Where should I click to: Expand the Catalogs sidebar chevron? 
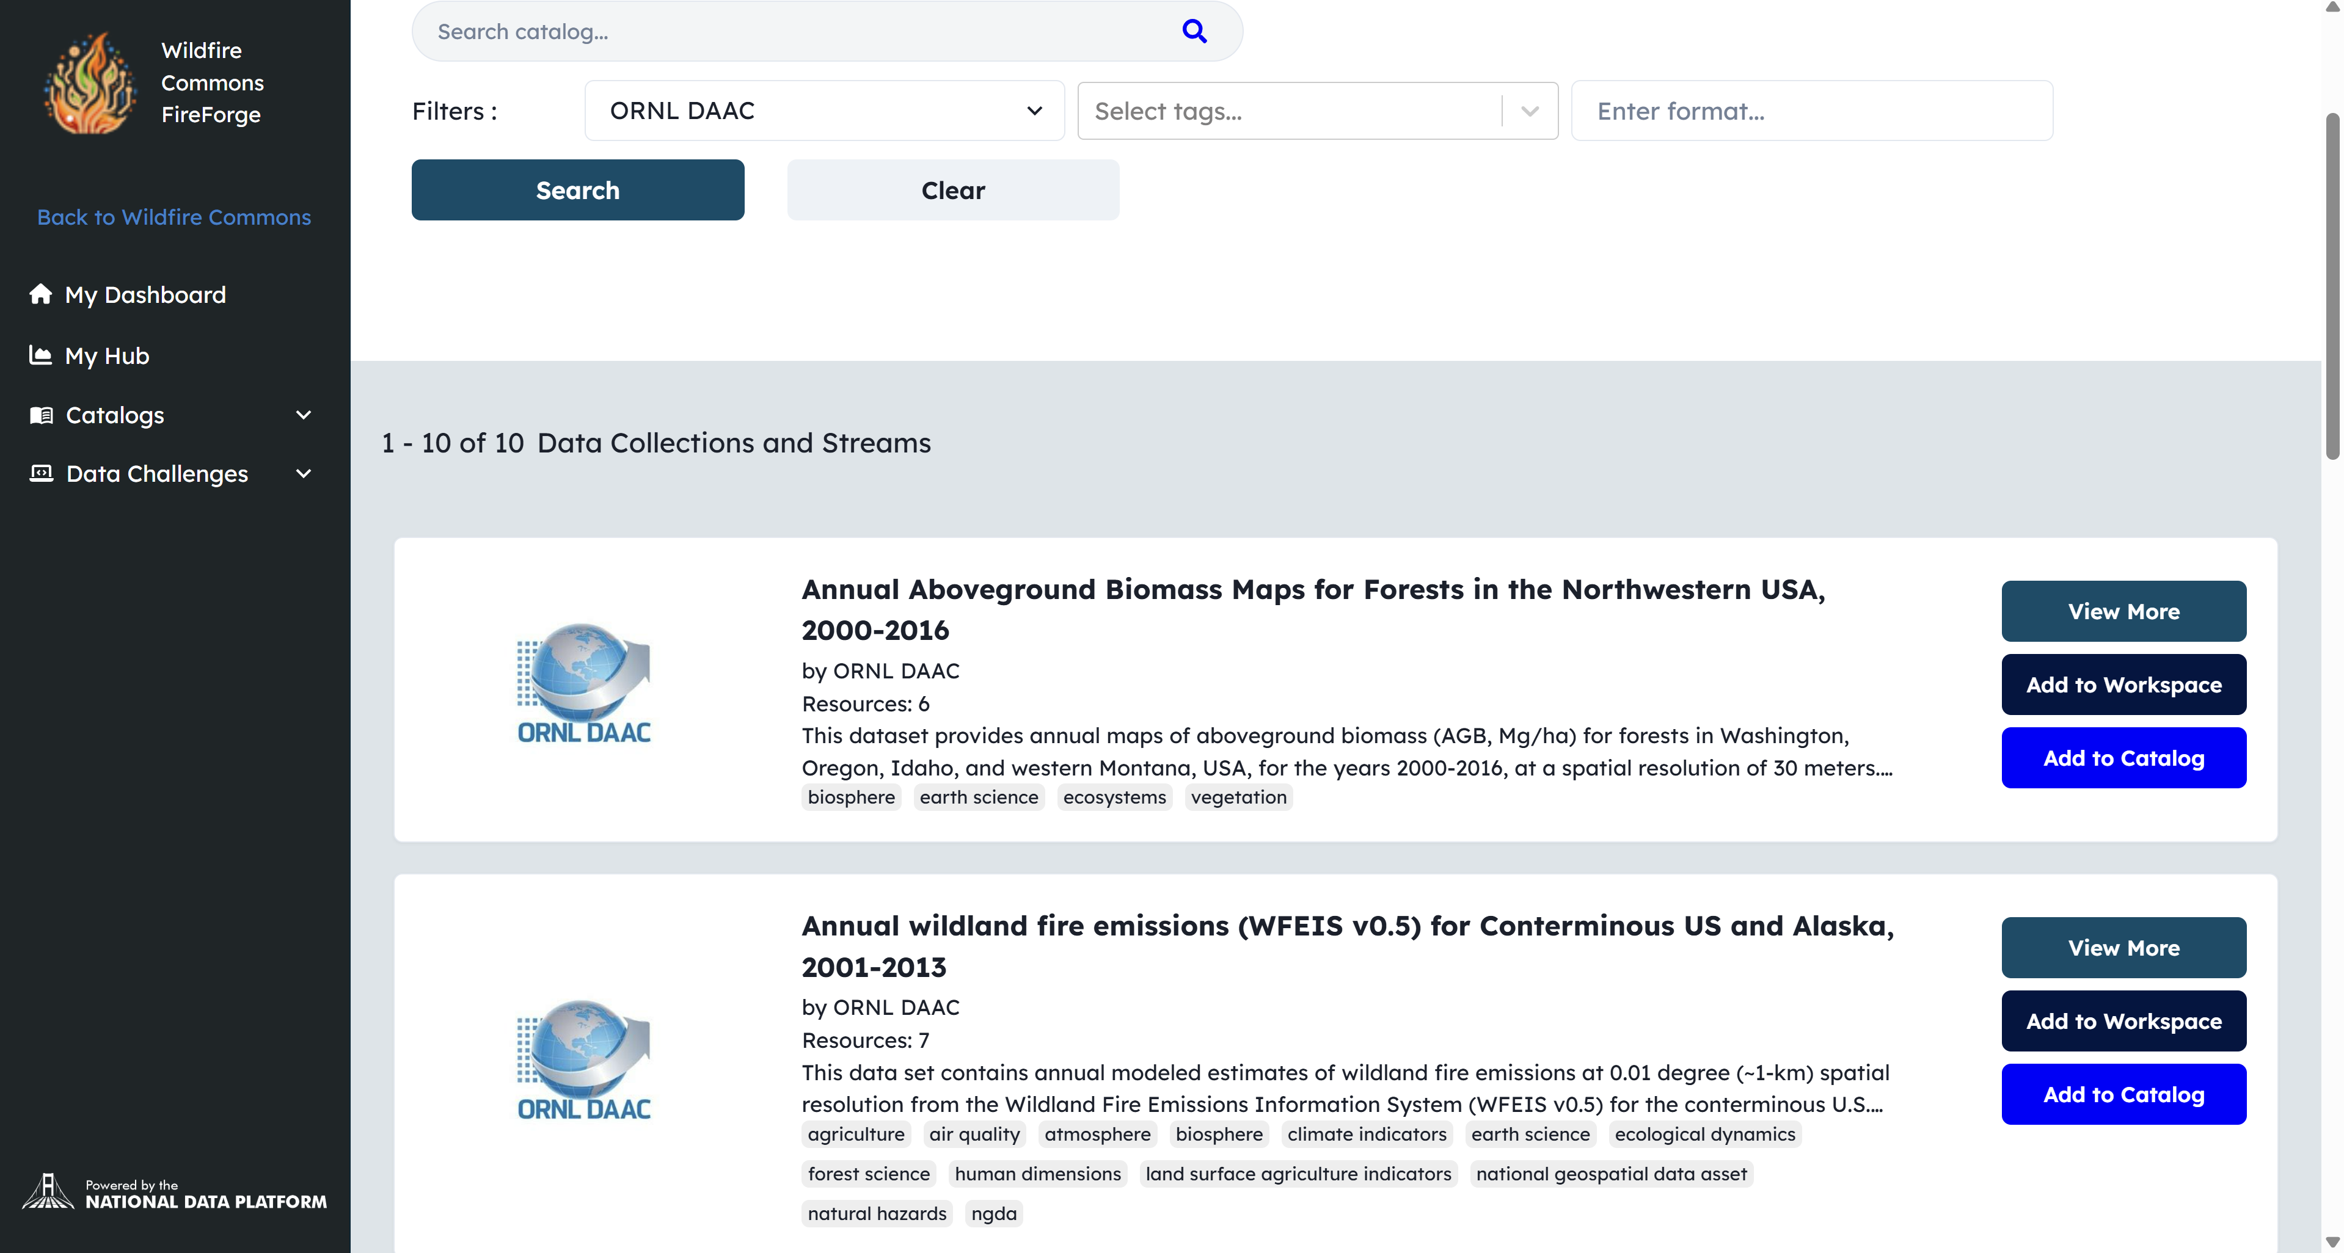[304, 416]
